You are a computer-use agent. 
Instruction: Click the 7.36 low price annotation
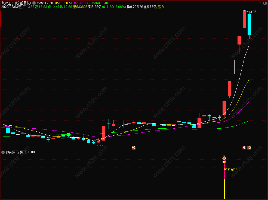(x=100, y=144)
